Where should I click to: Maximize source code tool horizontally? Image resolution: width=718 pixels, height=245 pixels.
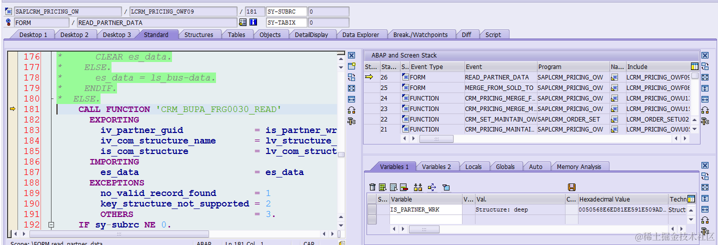click(351, 99)
